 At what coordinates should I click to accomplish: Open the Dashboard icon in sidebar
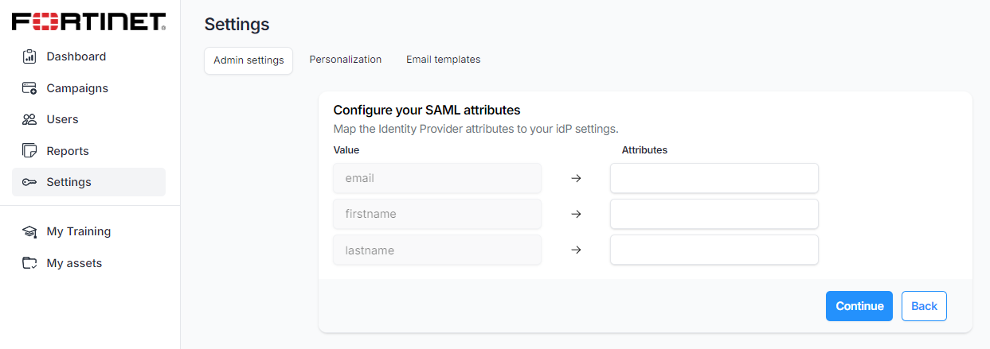click(x=29, y=56)
